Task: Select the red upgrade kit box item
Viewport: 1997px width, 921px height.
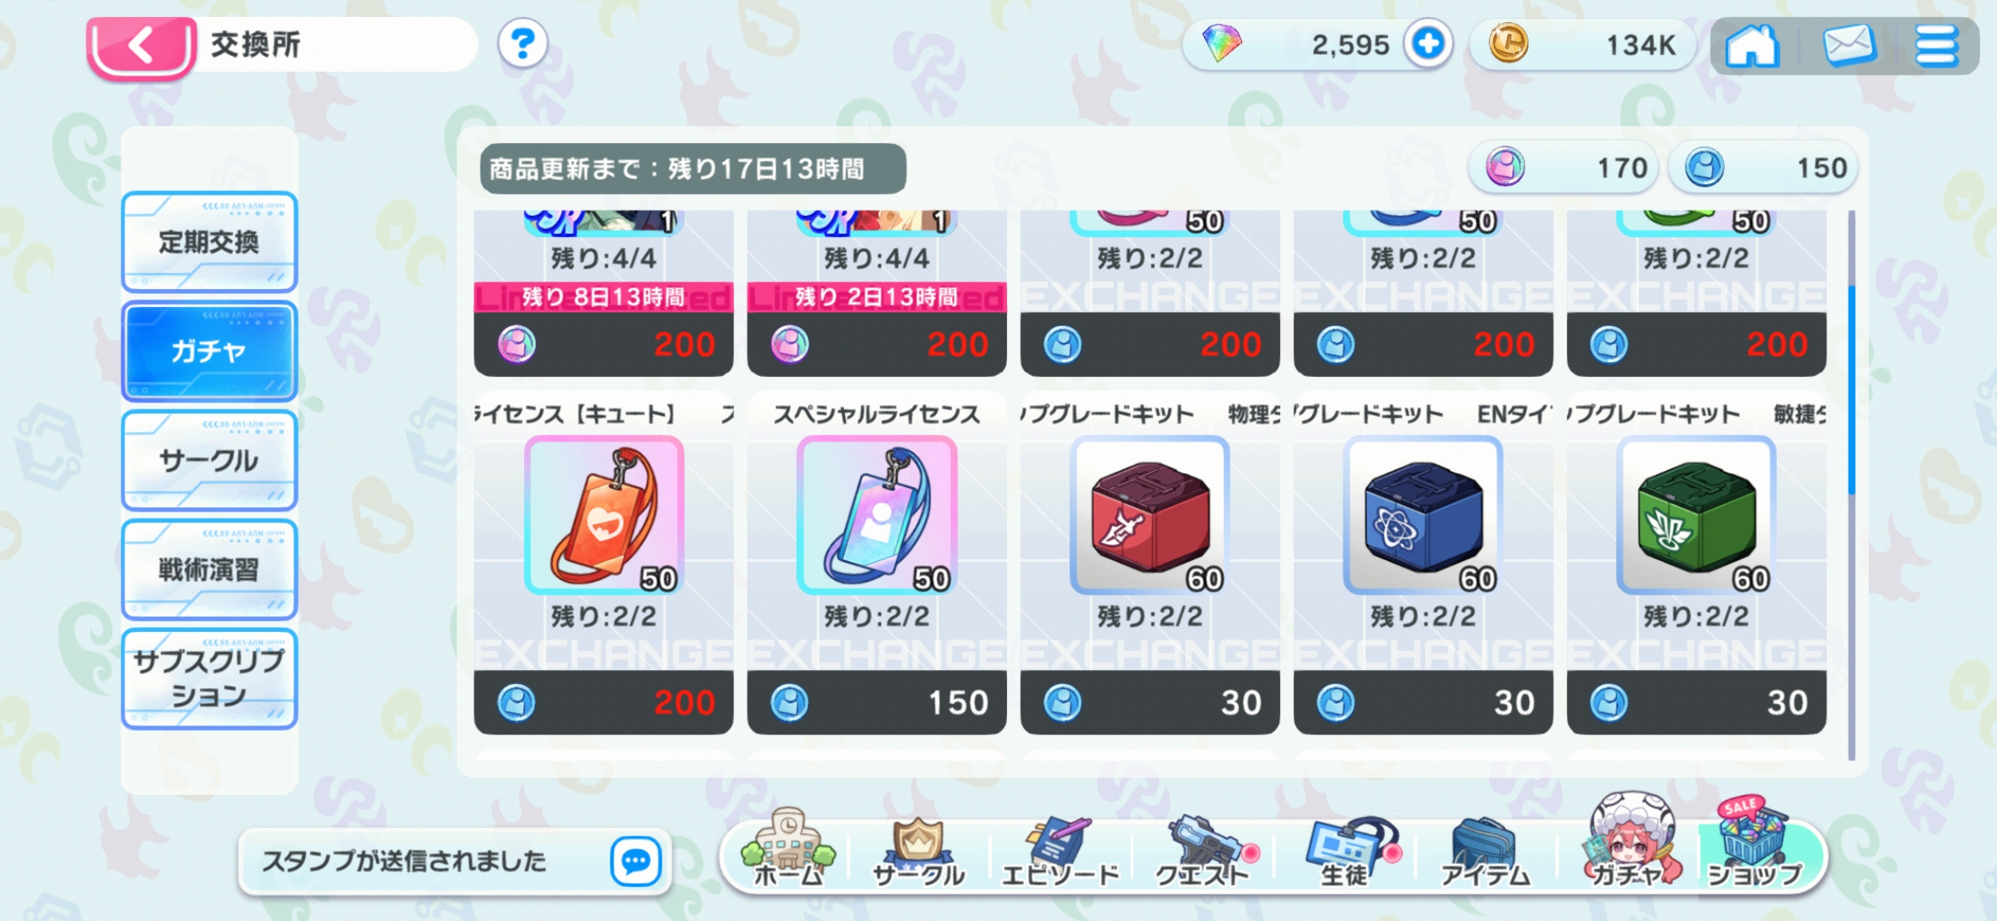Action: (1150, 516)
